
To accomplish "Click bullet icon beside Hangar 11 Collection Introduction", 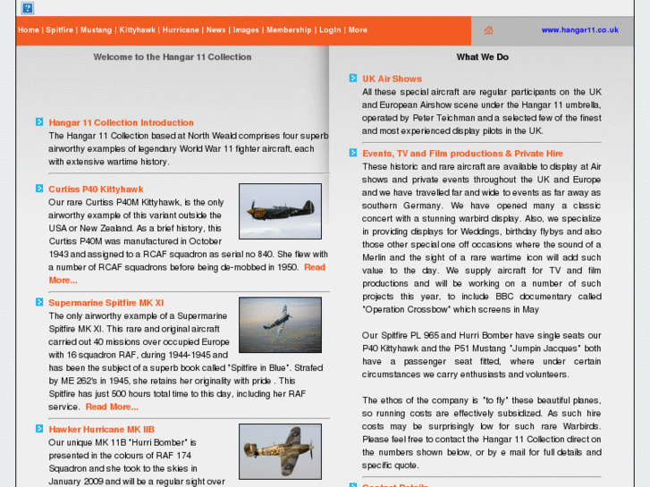I will pyautogui.click(x=39, y=122).
